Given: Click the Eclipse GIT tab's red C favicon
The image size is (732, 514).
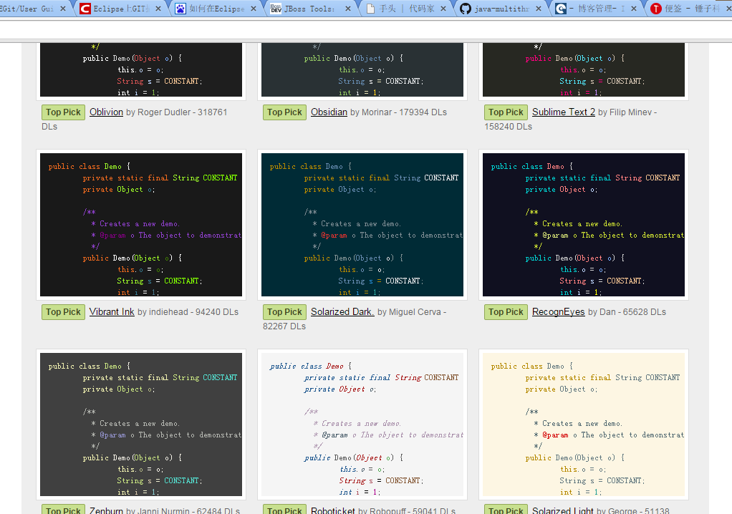Looking at the screenshot, I should coord(85,9).
